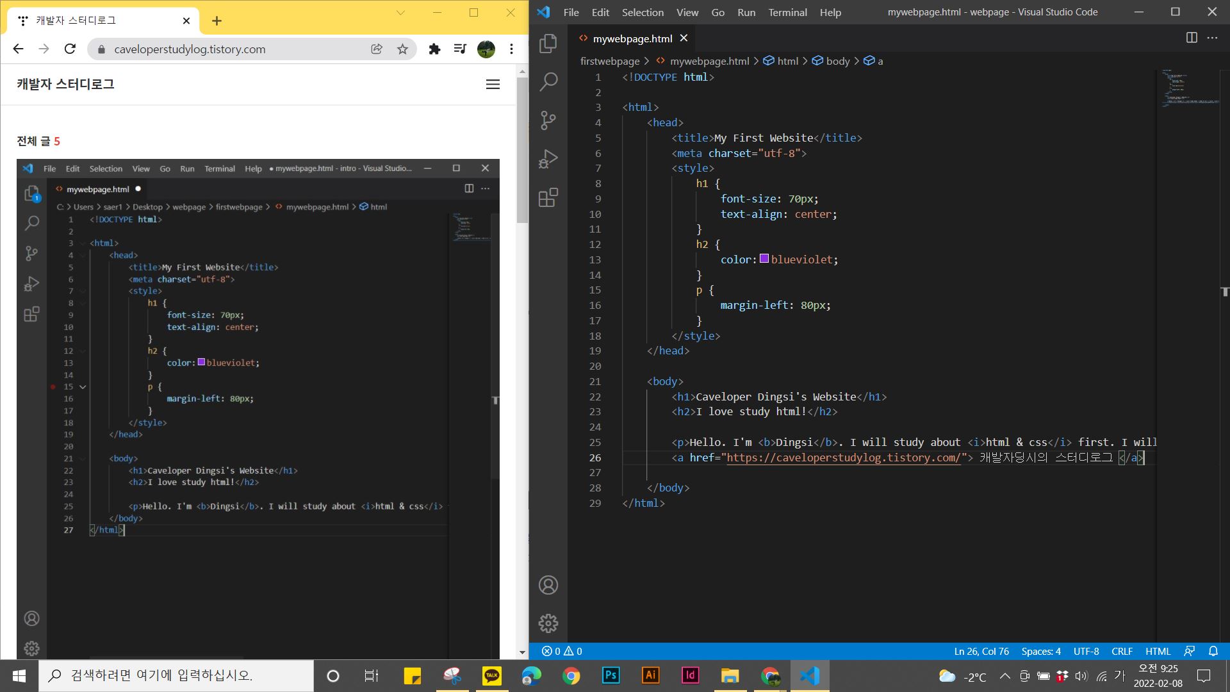
Task: Open the Extensions view
Action: 548,197
